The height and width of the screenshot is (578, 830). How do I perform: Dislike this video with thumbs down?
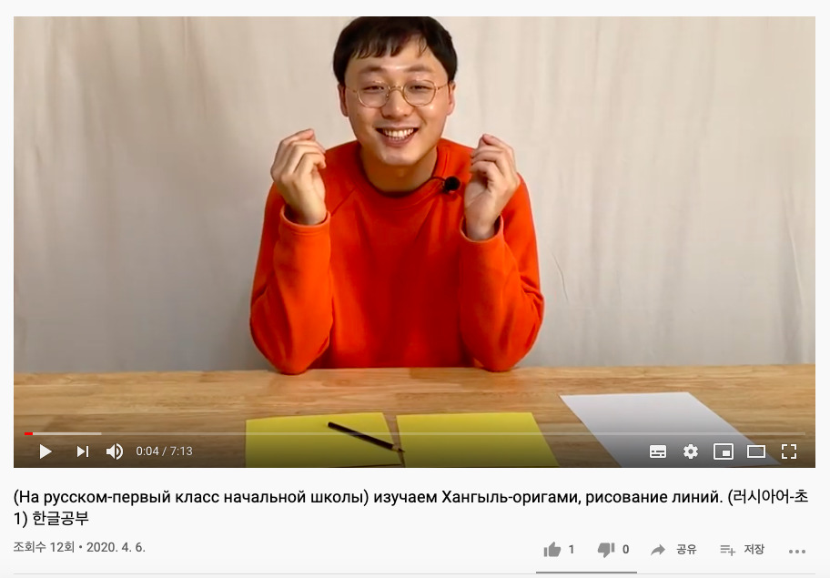(x=606, y=550)
